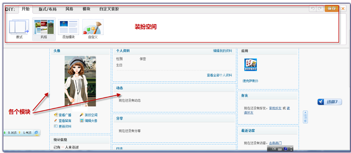351x153 pixels.
Task: Open the 德克萨斯扑克 app icon
Action: [251, 65]
